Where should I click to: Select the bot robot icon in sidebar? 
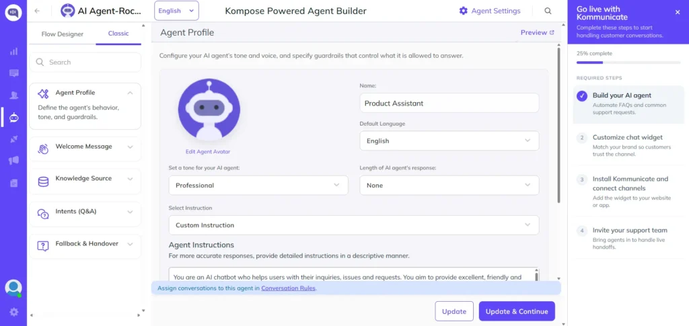13,117
